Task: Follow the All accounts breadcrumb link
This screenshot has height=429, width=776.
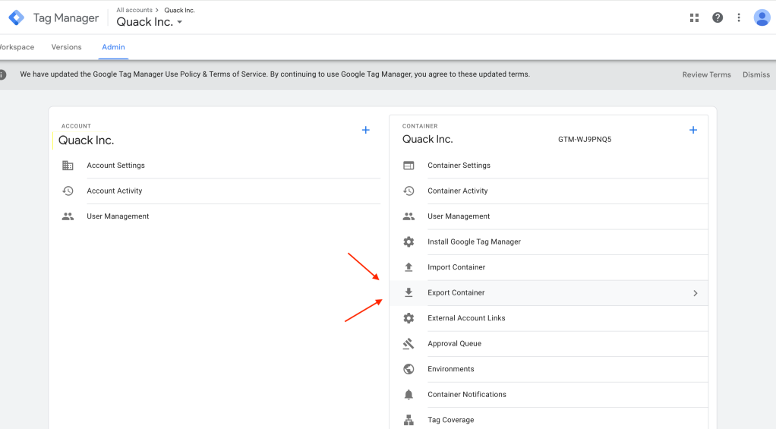Action: (x=133, y=10)
